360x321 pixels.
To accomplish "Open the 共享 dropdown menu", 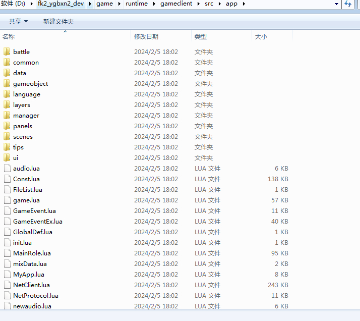I will pos(18,22).
